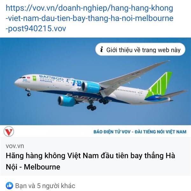Click the red VOV logo icon
The image size is (191, 191).
tap(9, 131)
